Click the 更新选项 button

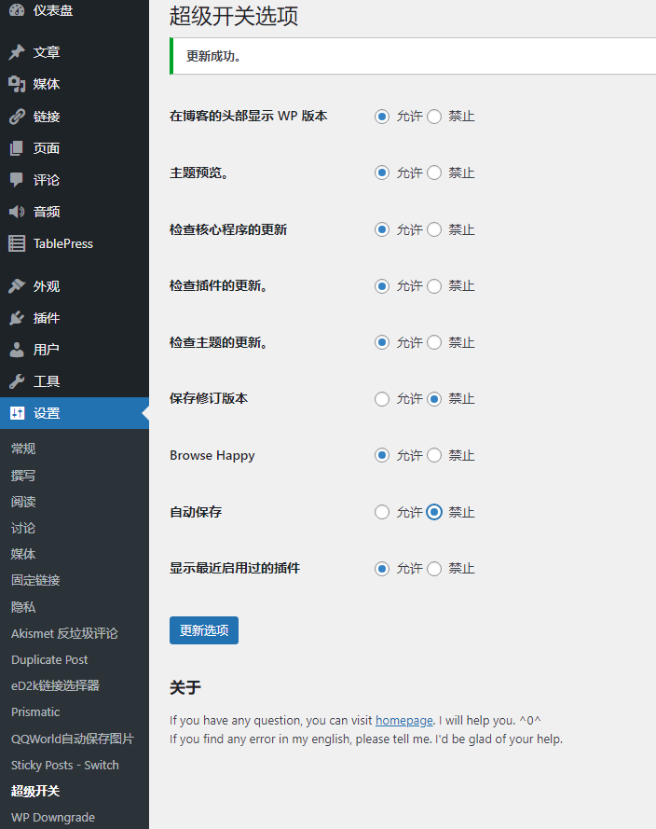[x=204, y=630]
